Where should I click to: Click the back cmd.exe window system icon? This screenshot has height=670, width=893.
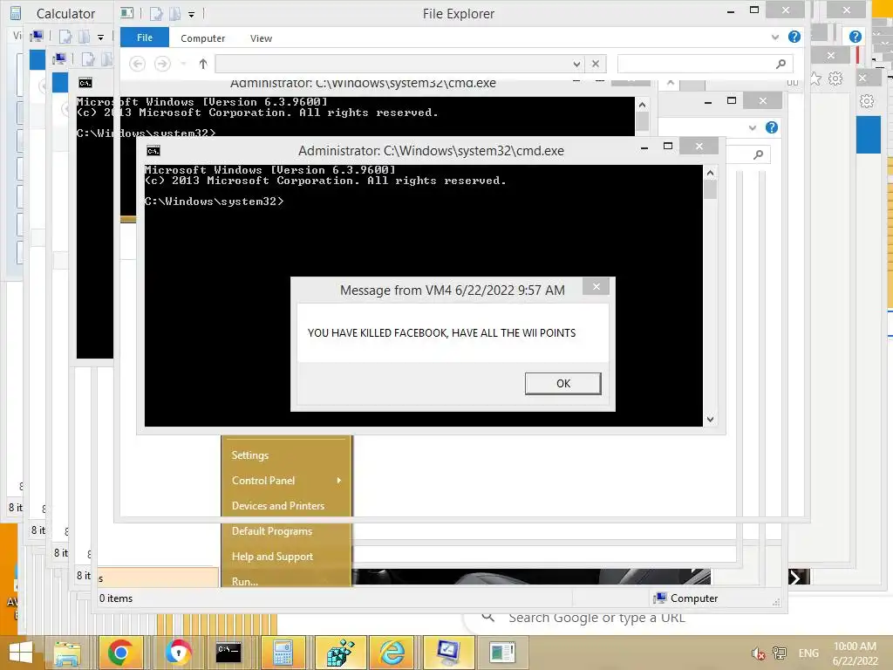pyautogui.click(x=85, y=83)
